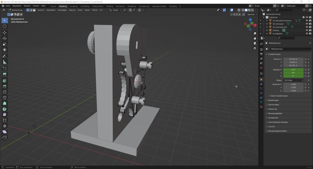The image size is (313, 169).
Task: Activate the Rotate tool
Action: tap(5, 38)
